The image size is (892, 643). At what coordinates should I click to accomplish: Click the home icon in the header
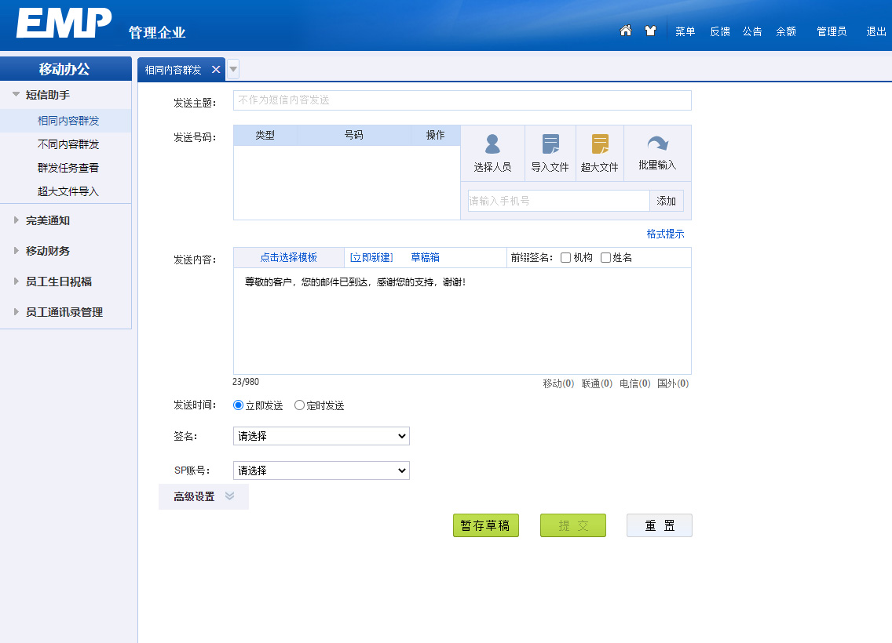pyautogui.click(x=625, y=30)
